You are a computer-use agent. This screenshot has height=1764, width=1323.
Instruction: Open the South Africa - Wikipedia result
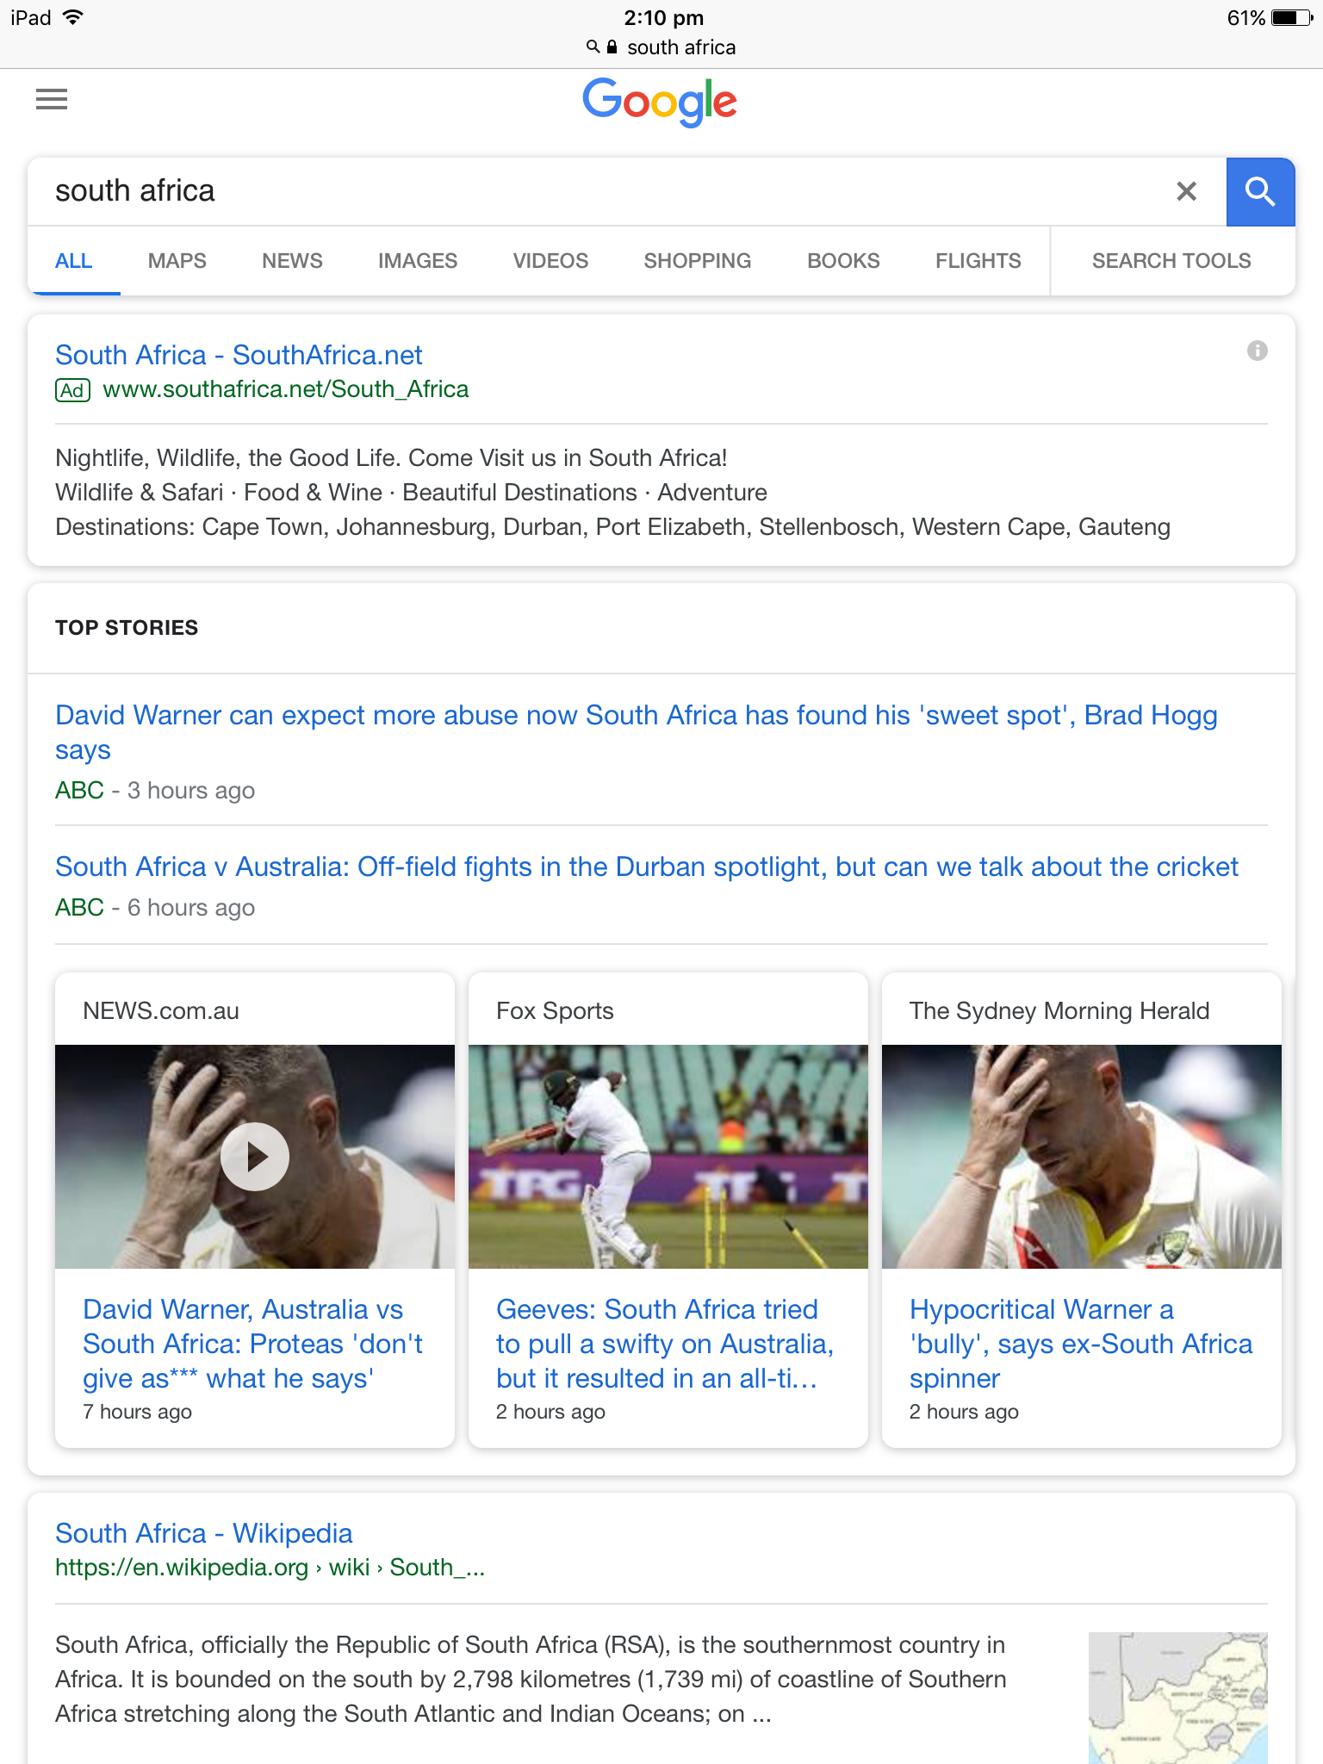pyautogui.click(x=203, y=1533)
